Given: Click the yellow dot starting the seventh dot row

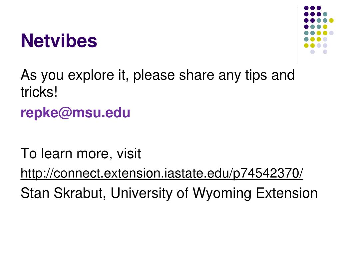Looking at the screenshot, I should coord(306,45).
